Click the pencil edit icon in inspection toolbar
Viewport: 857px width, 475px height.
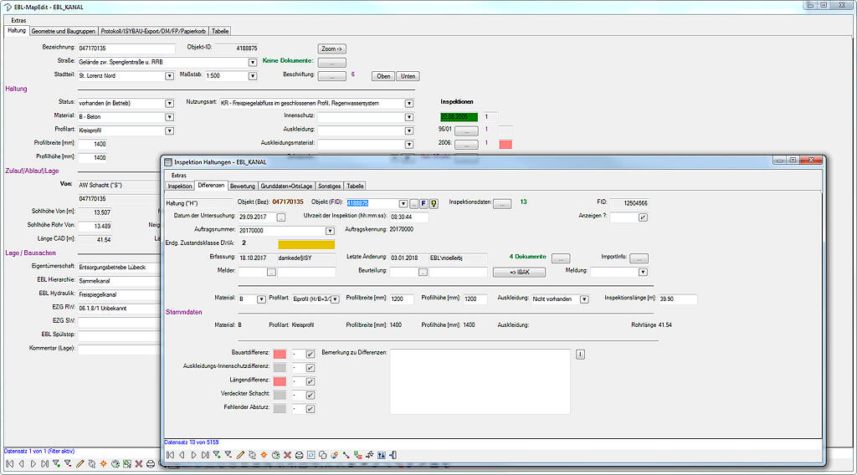240,455
